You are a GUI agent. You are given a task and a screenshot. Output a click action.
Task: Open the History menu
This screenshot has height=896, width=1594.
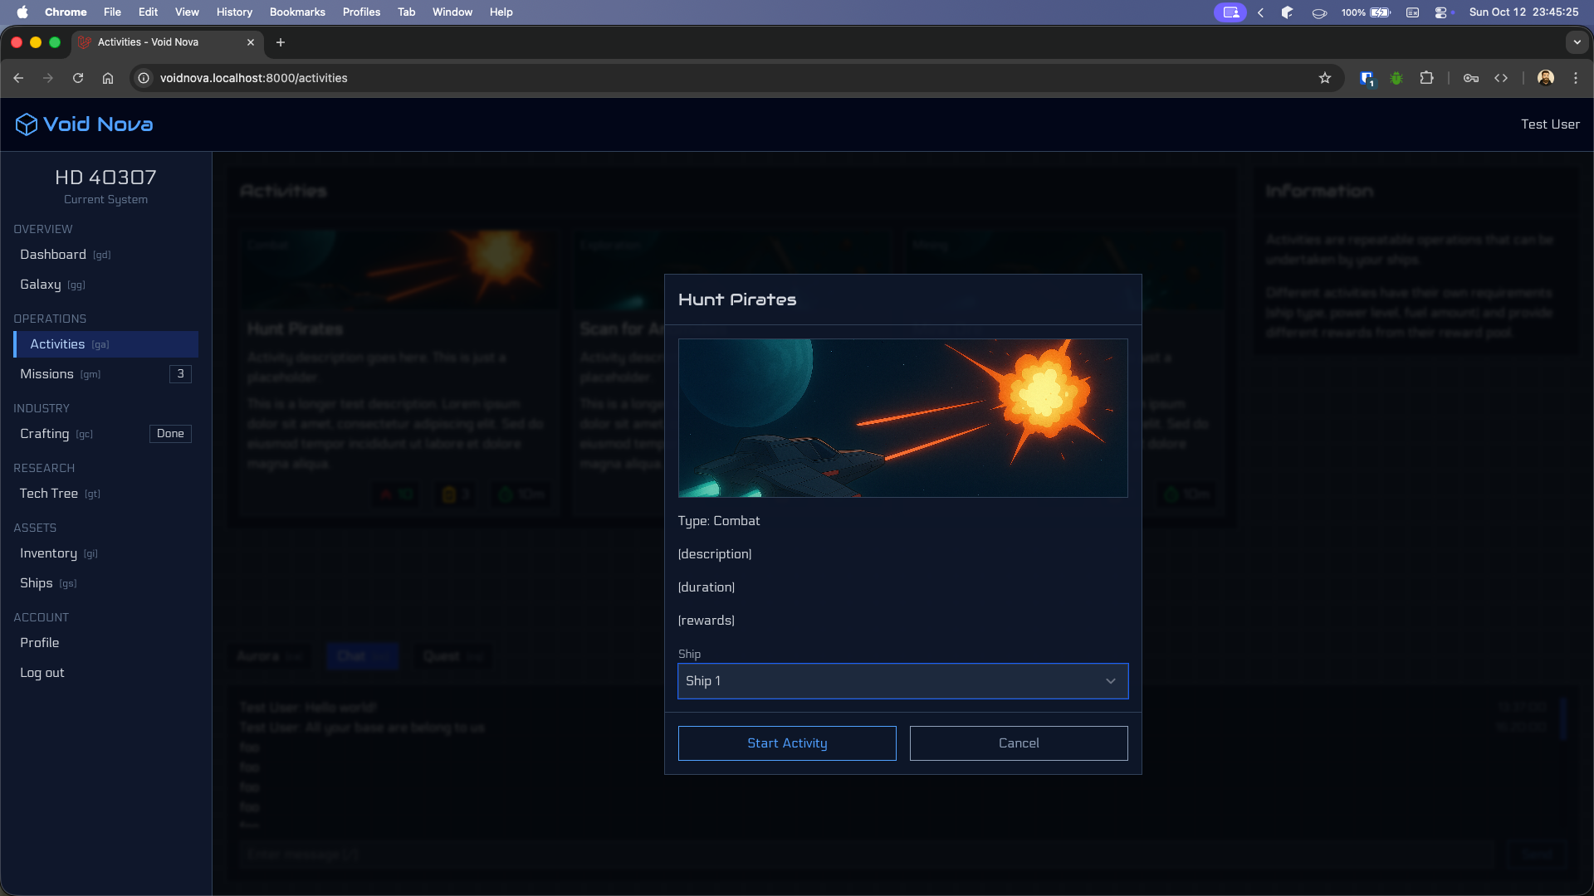click(x=234, y=12)
